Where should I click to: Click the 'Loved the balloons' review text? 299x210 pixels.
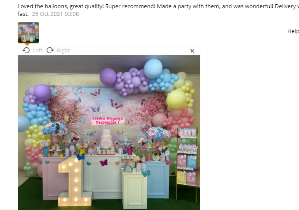click(x=158, y=10)
